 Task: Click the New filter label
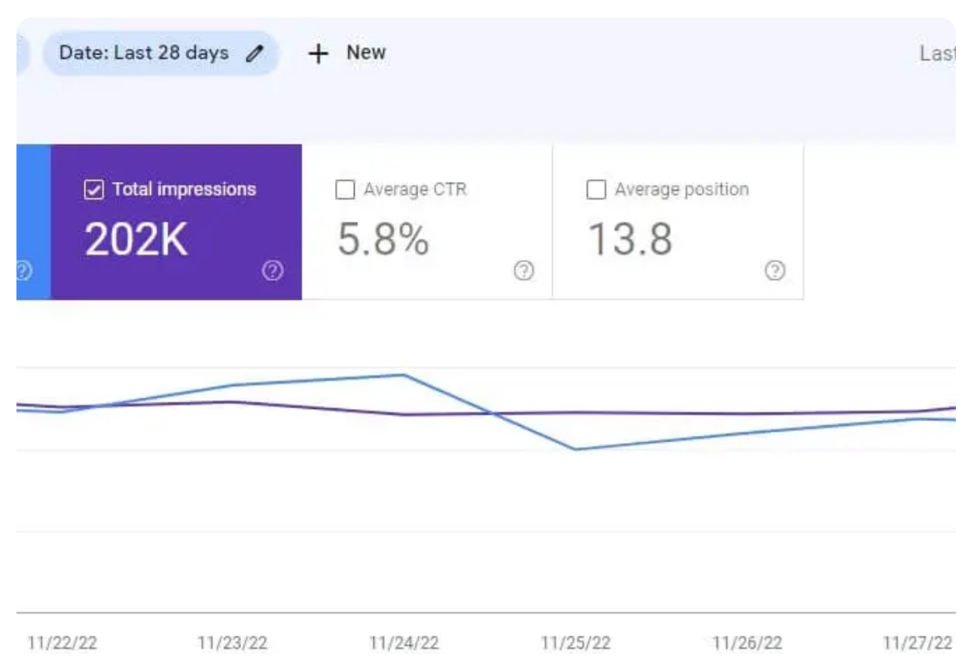coord(366,53)
